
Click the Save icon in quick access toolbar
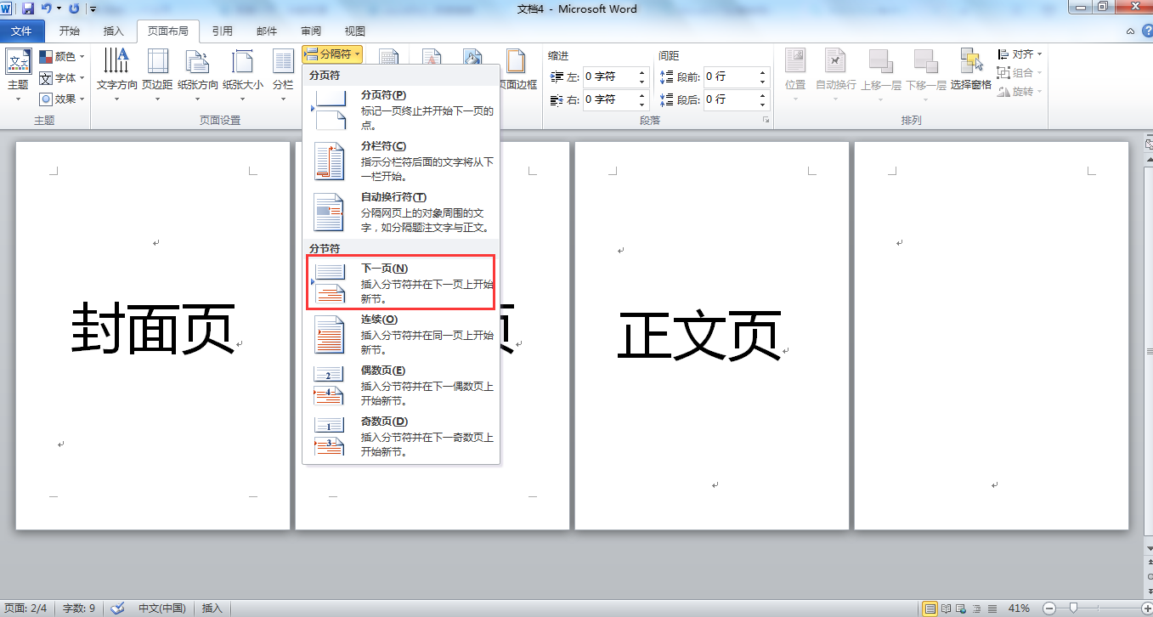(x=28, y=8)
